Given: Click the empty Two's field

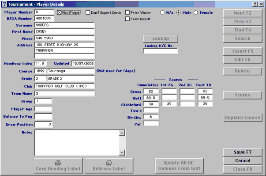Looking at the screenshot, I should coord(151,111).
